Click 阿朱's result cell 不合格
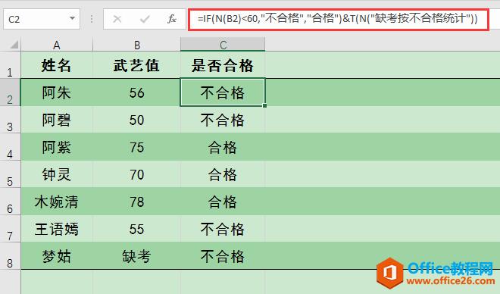Screen dimensions: 500x294 [223, 92]
